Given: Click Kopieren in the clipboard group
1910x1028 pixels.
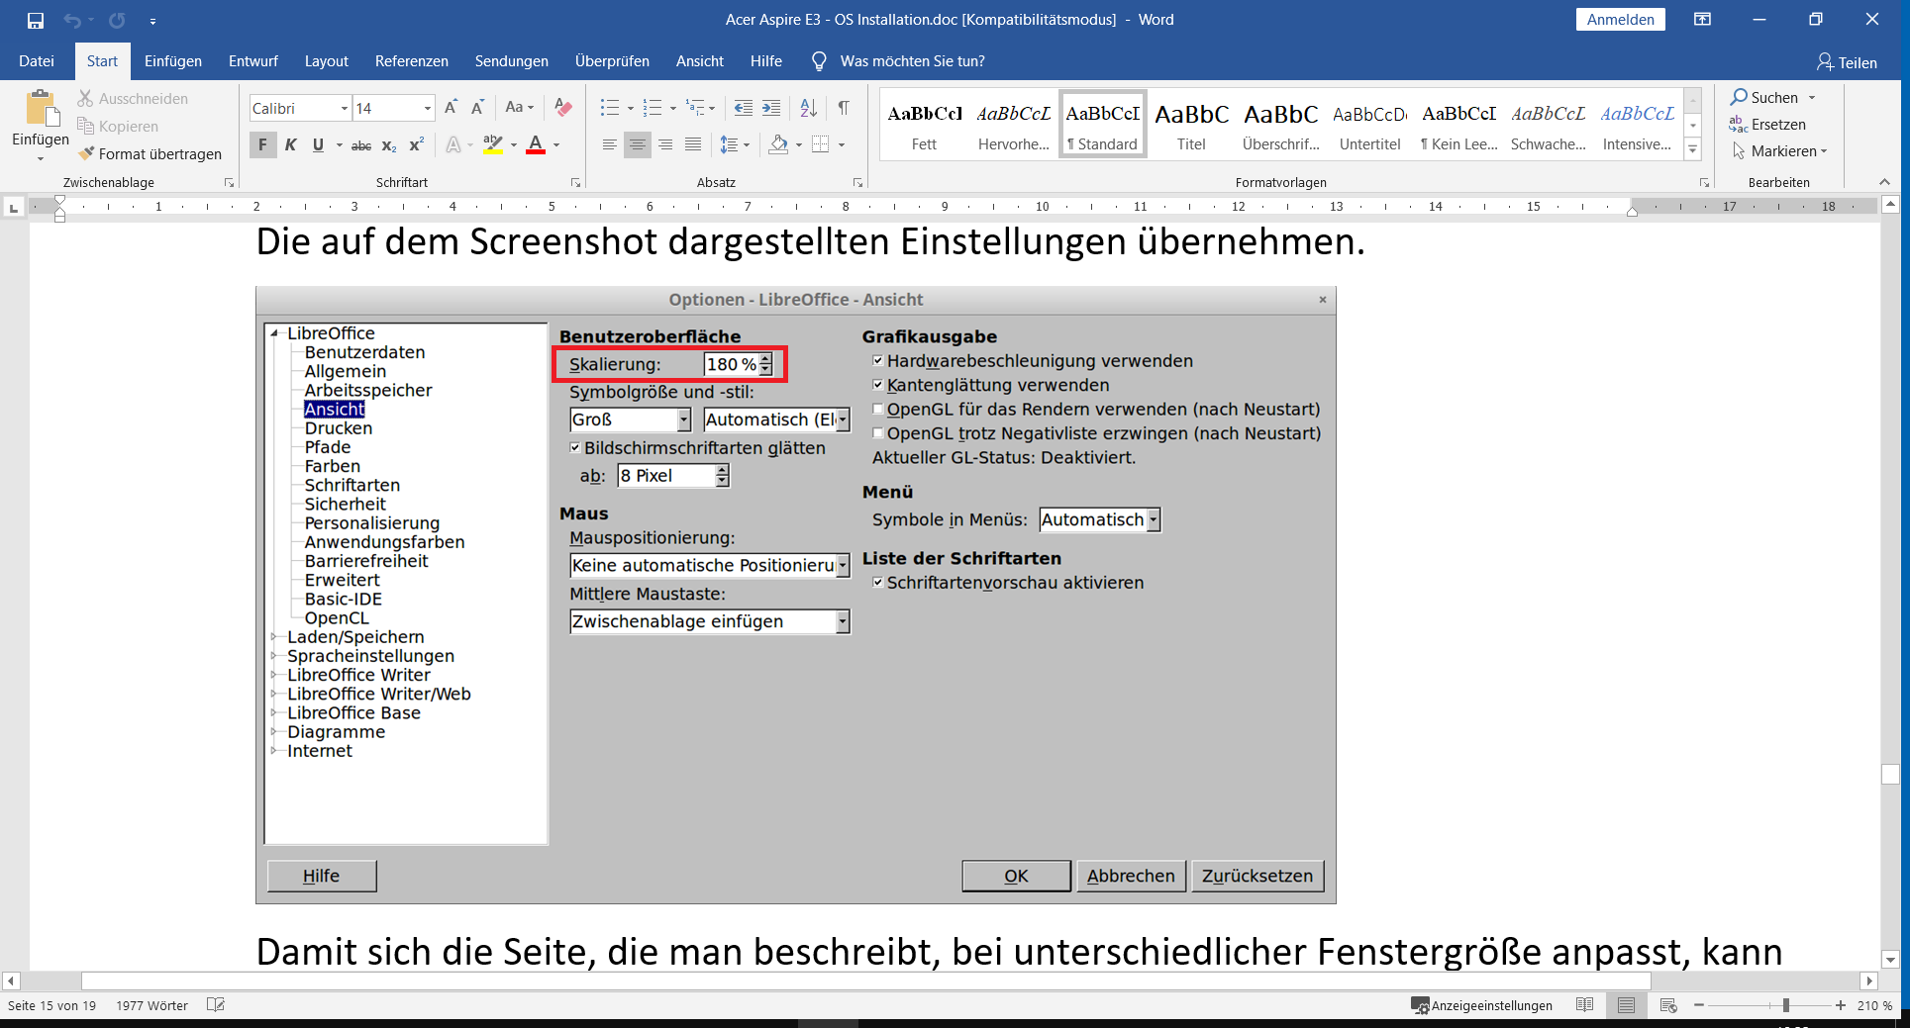Looking at the screenshot, I should coord(118,127).
